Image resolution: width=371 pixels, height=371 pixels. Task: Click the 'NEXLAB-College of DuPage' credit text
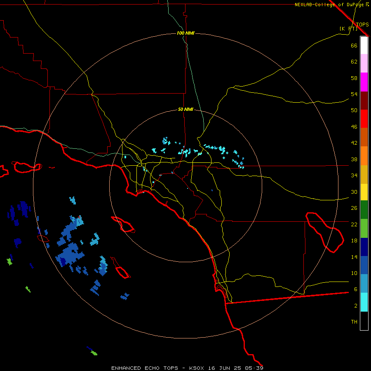330,5
